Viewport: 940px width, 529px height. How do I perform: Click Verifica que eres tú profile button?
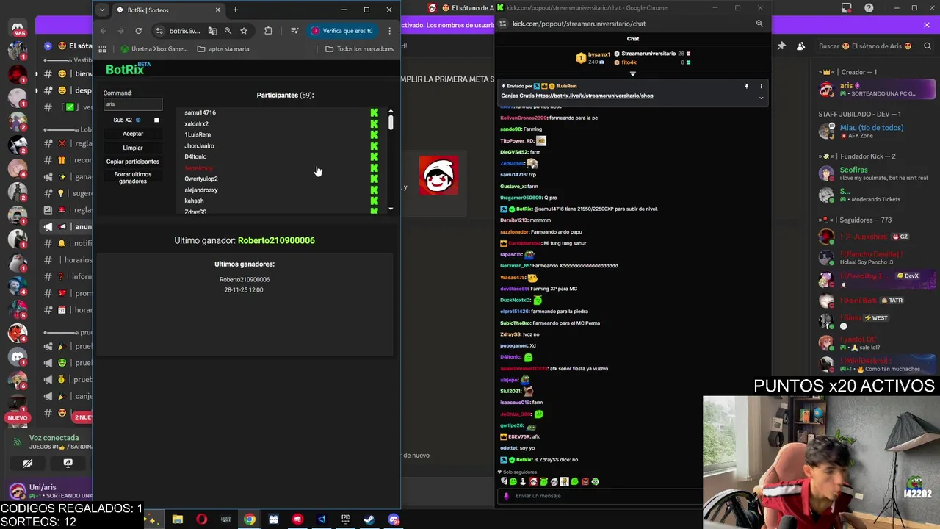[341, 31]
